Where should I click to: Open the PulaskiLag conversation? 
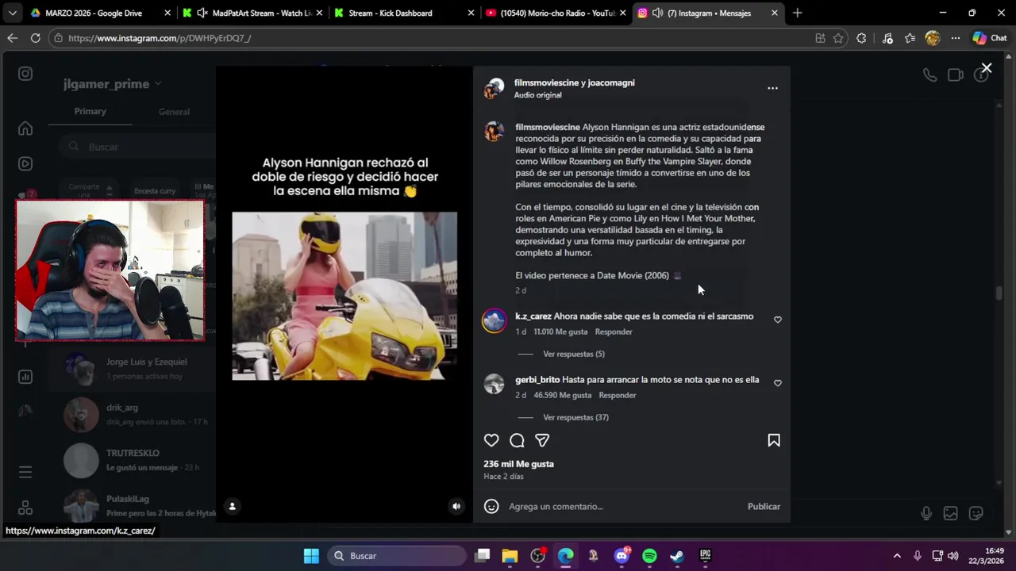[133, 506]
